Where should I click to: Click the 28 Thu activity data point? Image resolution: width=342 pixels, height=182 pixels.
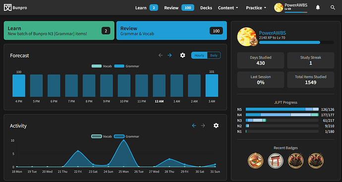[x=170, y=159]
